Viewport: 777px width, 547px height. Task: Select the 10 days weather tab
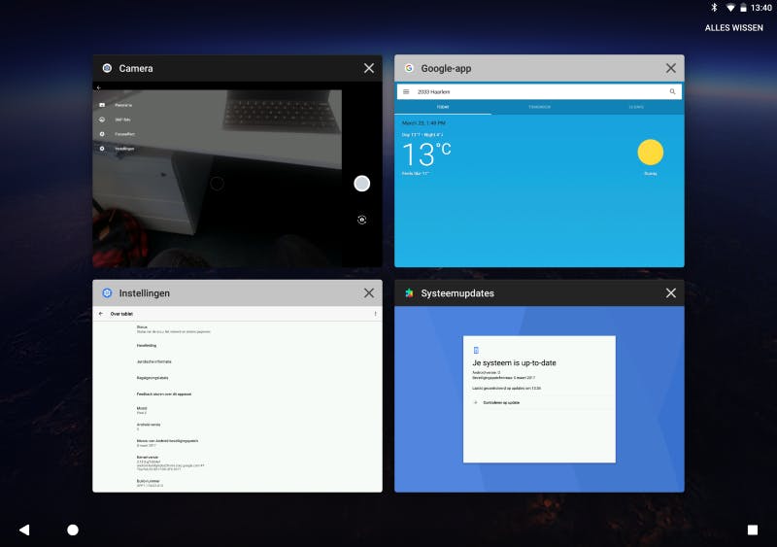[x=636, y=107]
